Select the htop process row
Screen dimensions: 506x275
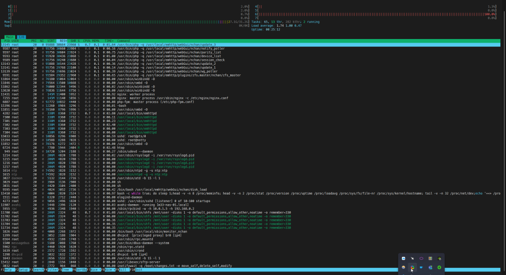tap(250, 148)
